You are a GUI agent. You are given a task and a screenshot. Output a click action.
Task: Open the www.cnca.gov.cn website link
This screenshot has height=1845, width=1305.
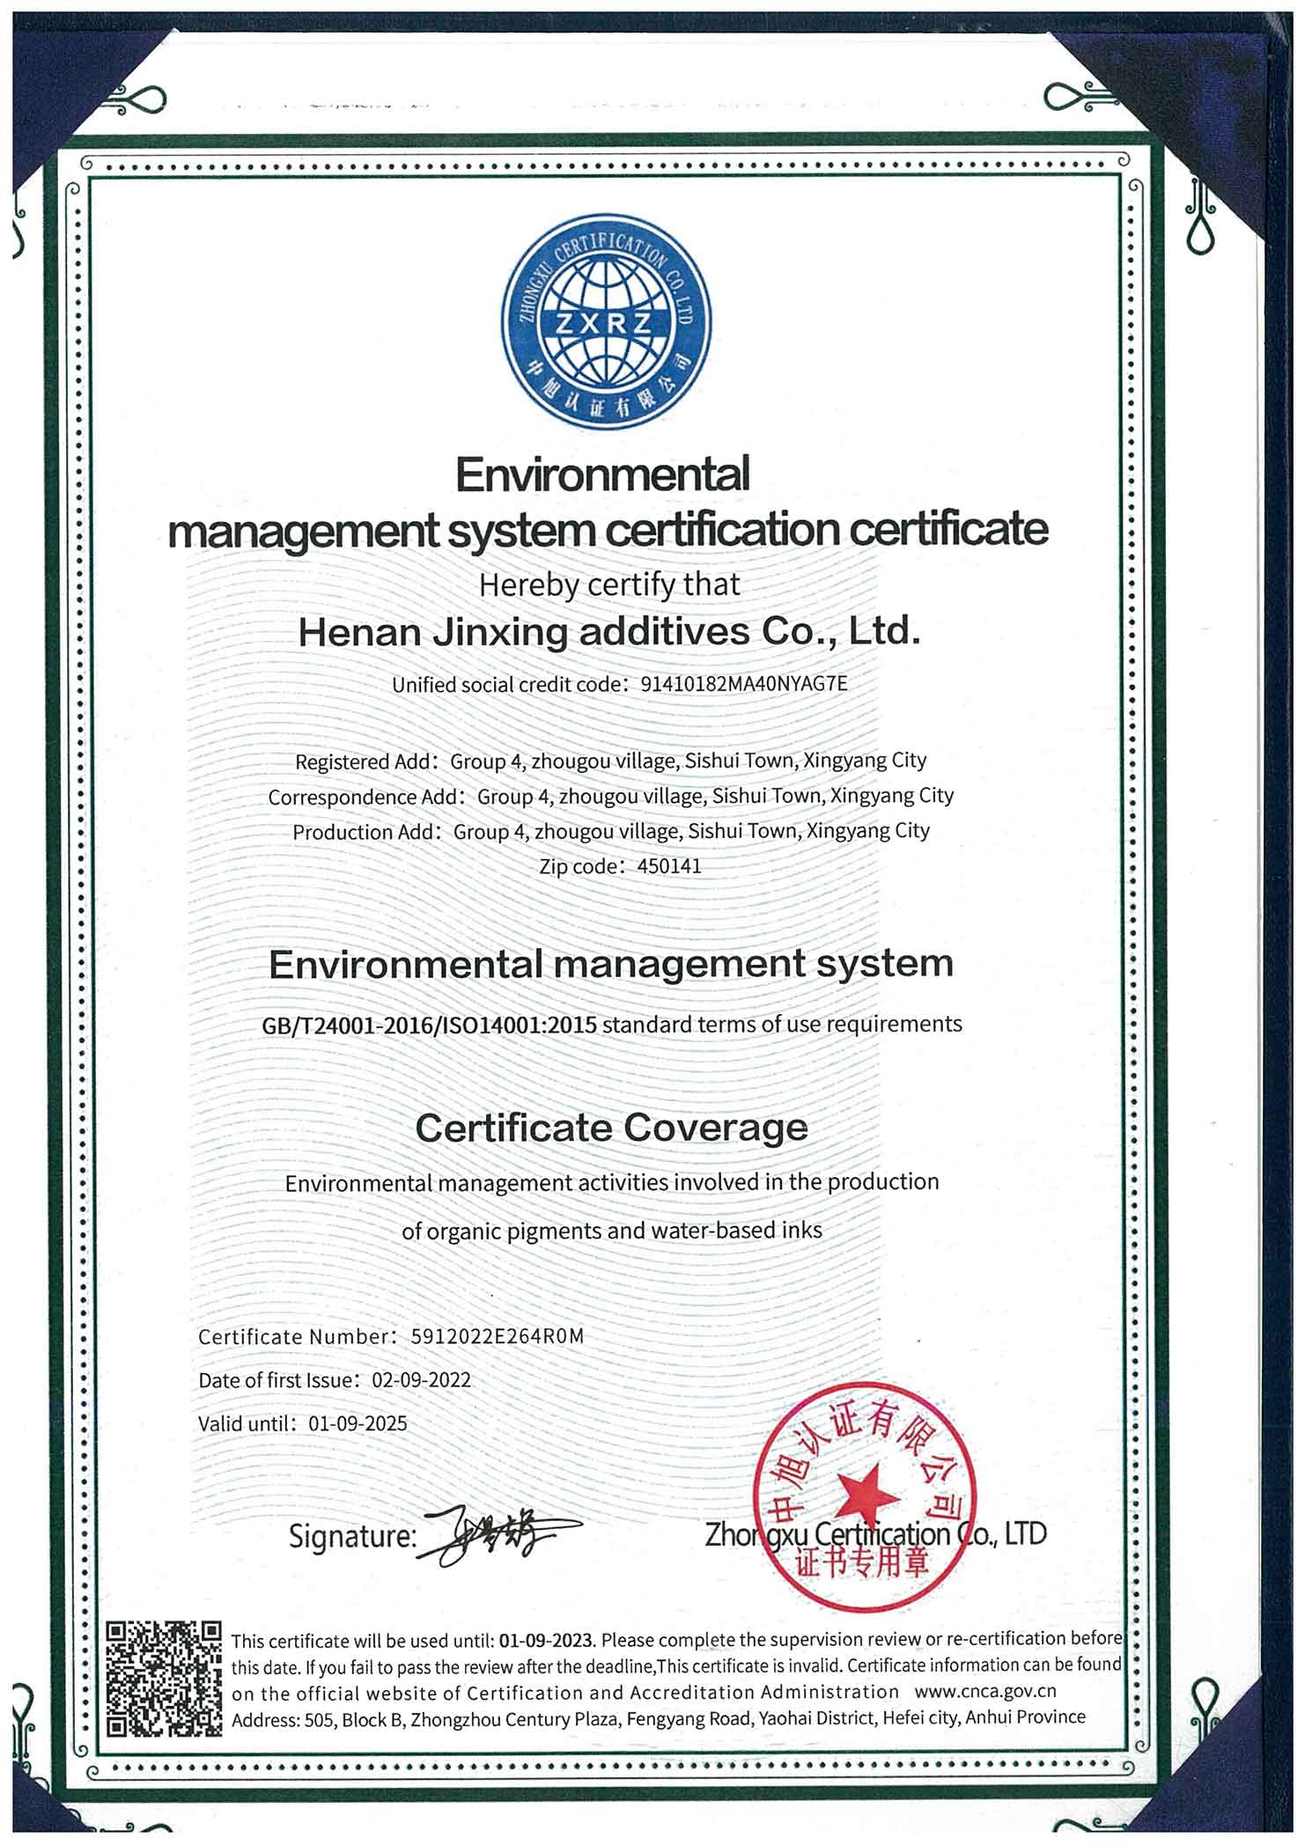(985, 1691)
